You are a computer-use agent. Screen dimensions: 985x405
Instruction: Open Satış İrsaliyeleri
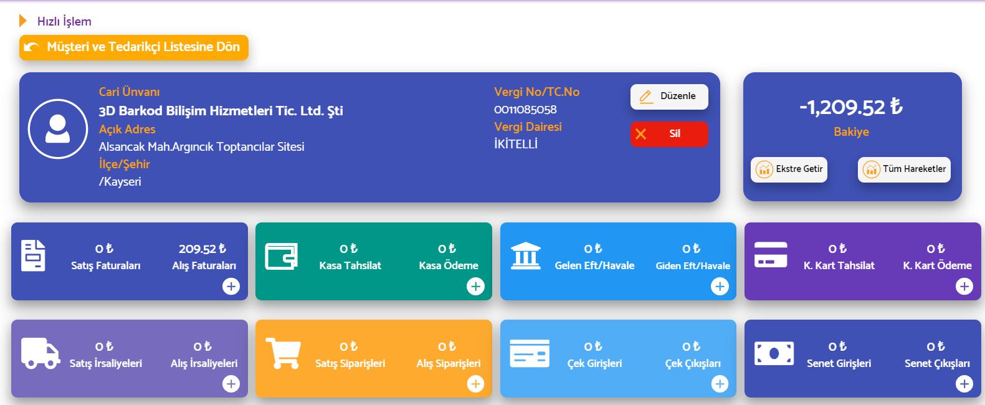pos(105,355)
